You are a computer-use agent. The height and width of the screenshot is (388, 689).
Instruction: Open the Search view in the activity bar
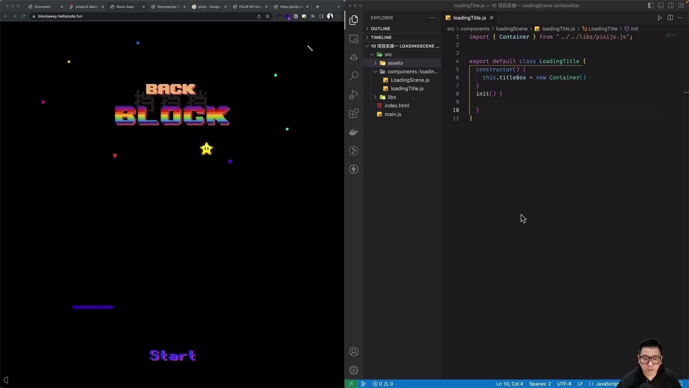tap(354, 76)
